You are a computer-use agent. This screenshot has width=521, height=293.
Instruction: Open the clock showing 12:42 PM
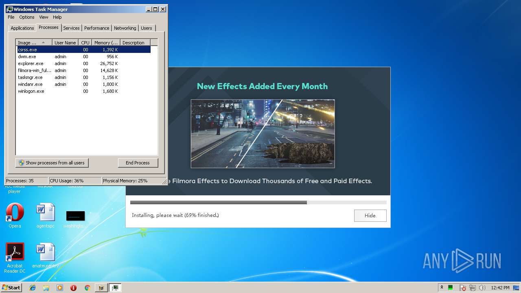(500, 288)
